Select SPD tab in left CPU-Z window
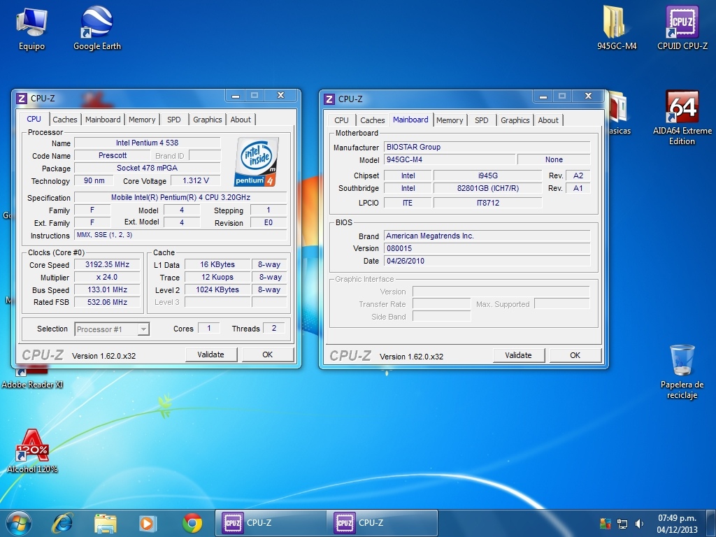The height and width of the screenshot is (537, 716). coord(174,120)
